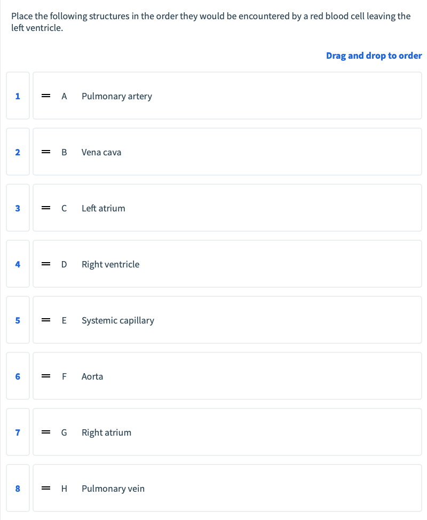Viewport: 427px width, 520px height.
Task: Click the drag handle beside Pulmonary artery
Action: [x=46, y=96]
